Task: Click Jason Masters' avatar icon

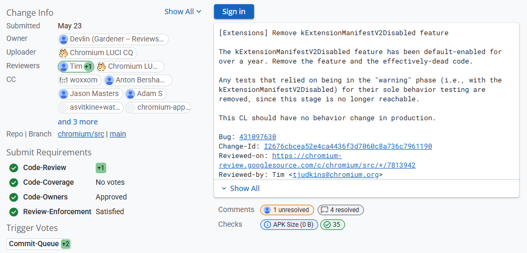Action: coord(63,93)
